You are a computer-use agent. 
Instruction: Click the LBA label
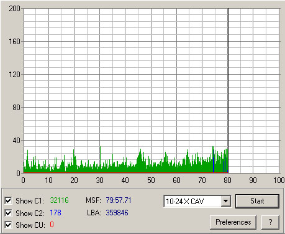(x=94, y=213)
